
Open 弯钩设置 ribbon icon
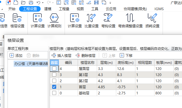point(108,20)
